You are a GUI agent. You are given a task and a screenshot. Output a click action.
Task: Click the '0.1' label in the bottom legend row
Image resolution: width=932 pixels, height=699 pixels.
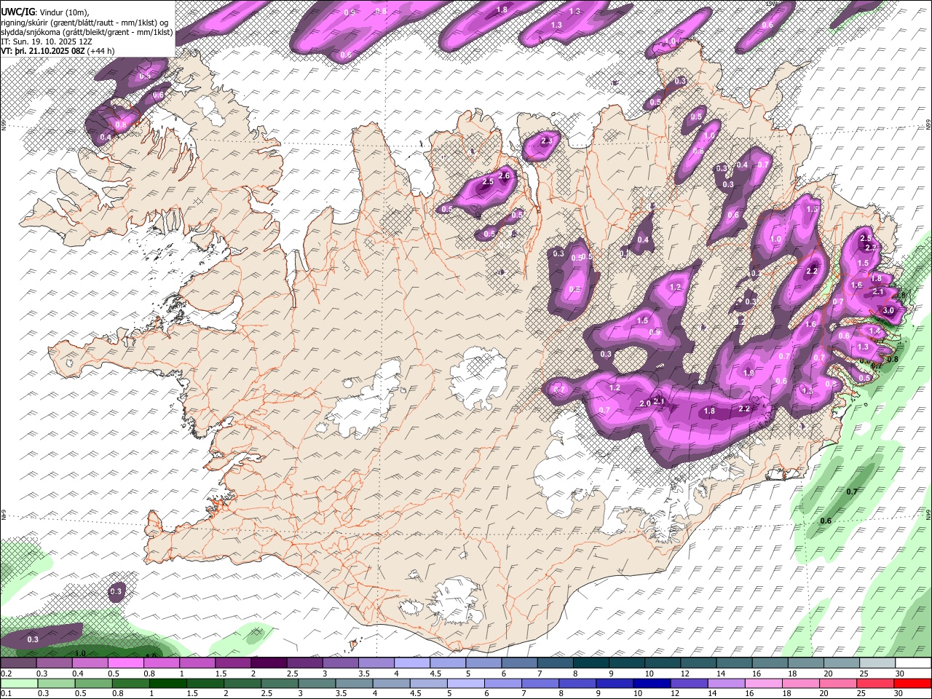click(6, 694)
